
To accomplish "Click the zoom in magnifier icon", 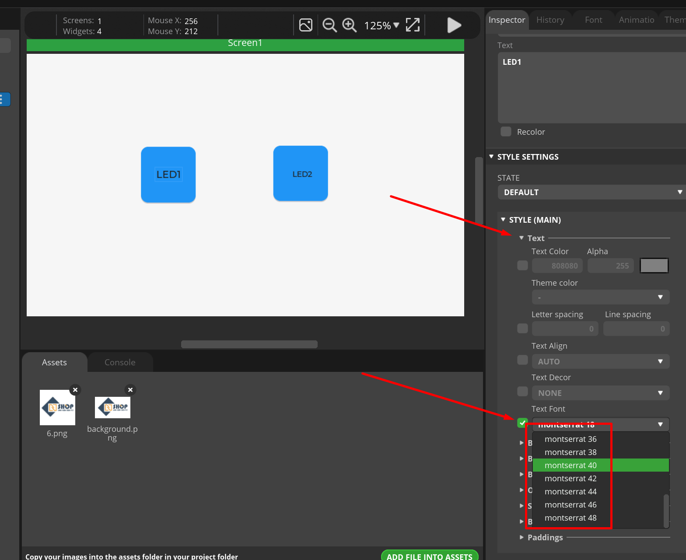I will 349,25.
